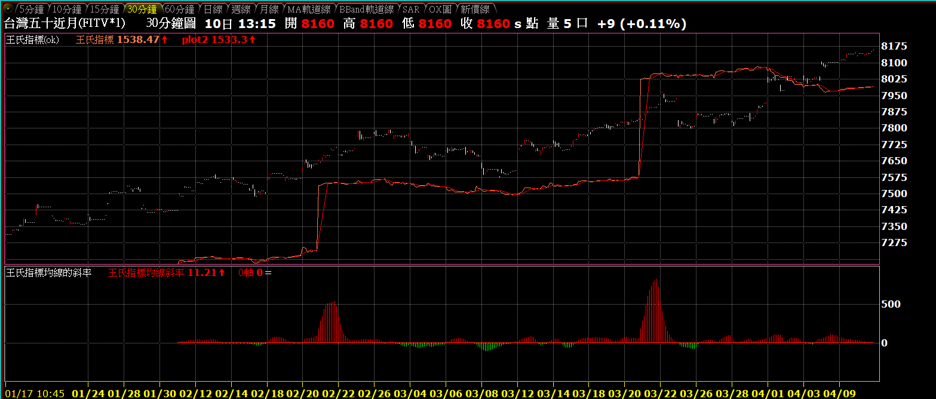Select the 月線 monthly chart tab
Image resolution: width=936 pixels, height=399 pixels.
(269, 10)
